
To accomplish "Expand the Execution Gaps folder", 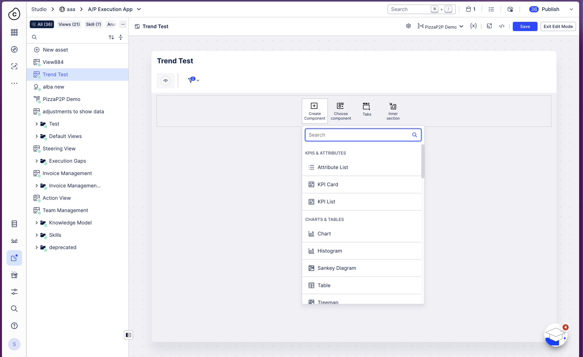I will coord(37,161).
